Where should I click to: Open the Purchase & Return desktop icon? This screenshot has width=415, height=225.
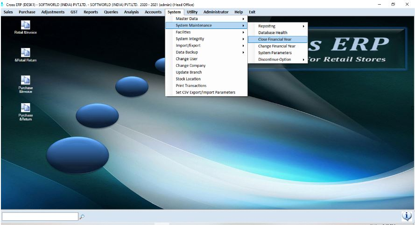point(26,108)
